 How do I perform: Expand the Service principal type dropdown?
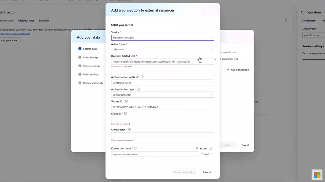click(x=162, y=95)
